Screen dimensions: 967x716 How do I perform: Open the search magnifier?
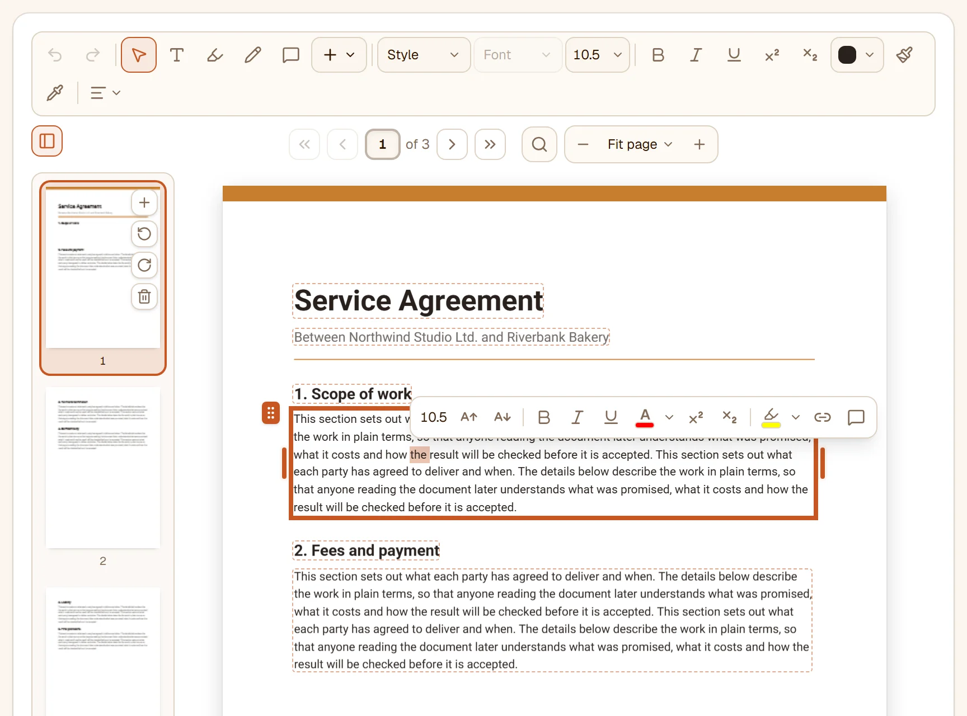pyautogui.click(x=539, y=144)
